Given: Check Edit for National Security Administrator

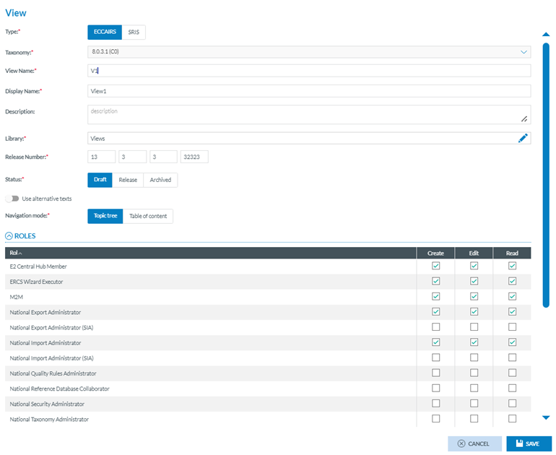Looking at the screenshot, I should (x=474, y=404).
